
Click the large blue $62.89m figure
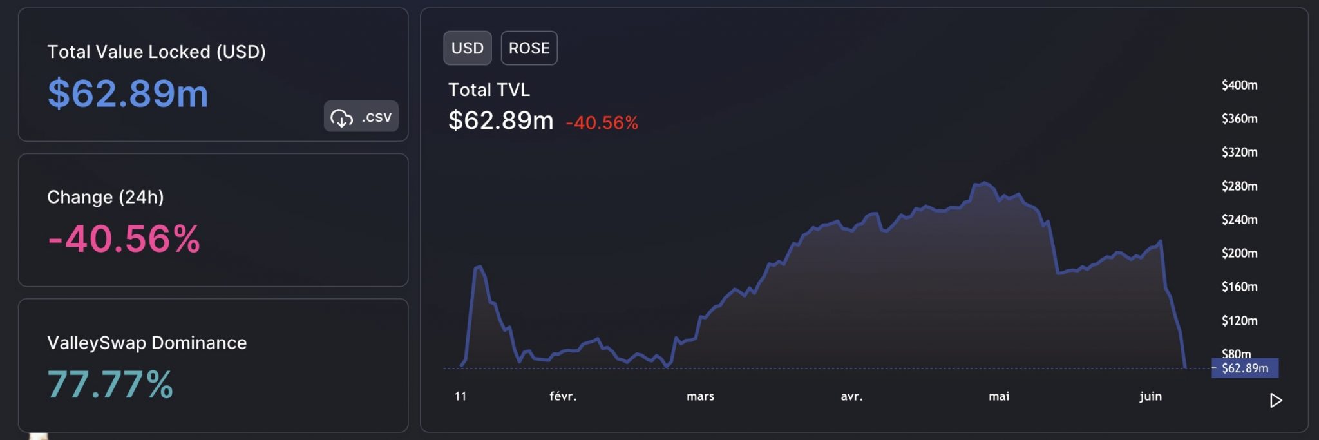(128, 93)
